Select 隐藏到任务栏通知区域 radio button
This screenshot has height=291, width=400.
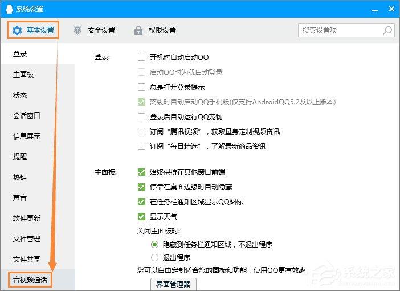pyautogui.click(x=154, y=245)
